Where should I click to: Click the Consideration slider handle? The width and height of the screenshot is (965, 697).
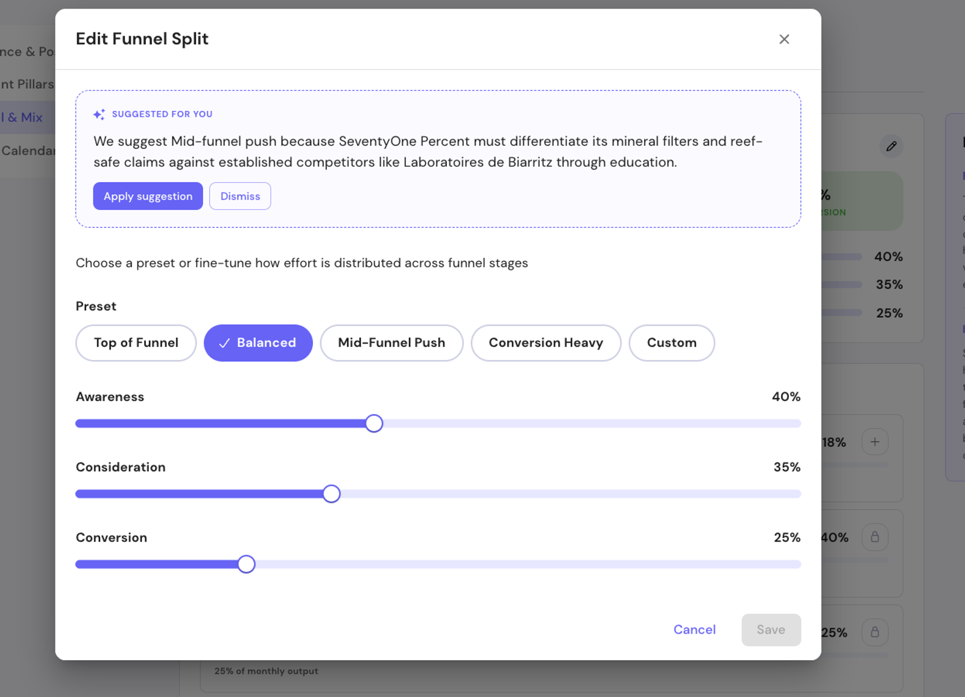click(x=331, y=494)
